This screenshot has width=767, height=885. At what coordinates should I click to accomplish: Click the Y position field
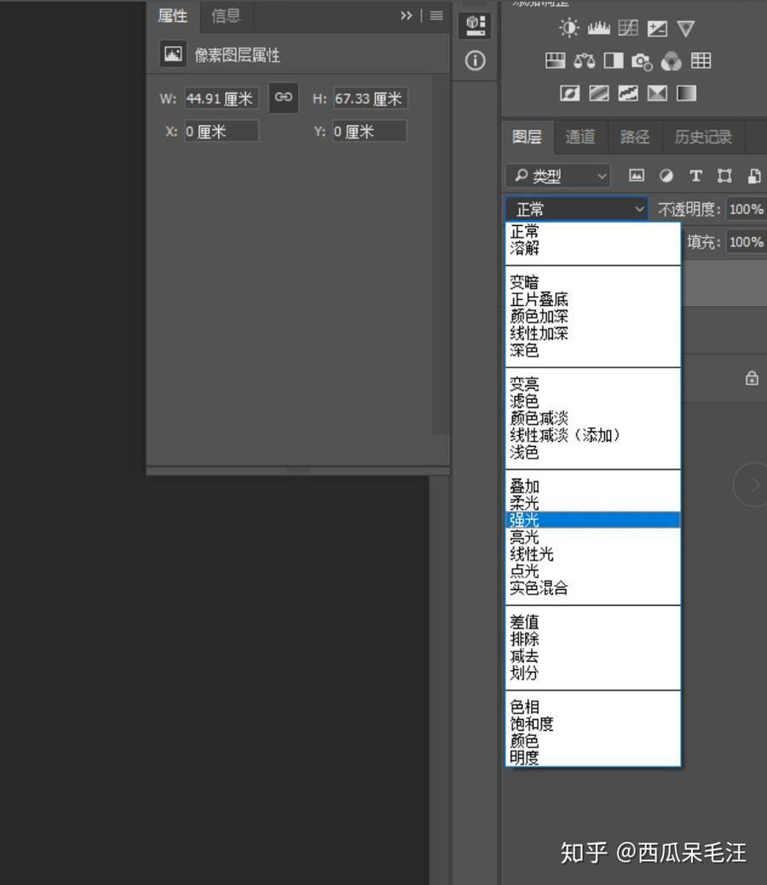coord(370,131)
